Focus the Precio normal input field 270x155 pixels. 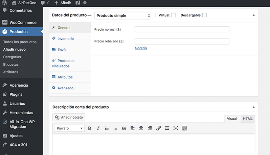point(182,30)
